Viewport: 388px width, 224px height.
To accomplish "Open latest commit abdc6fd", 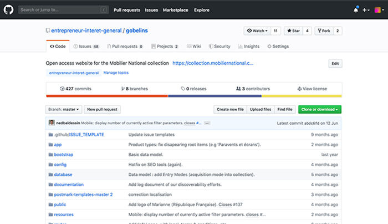I will click(312, 123).
